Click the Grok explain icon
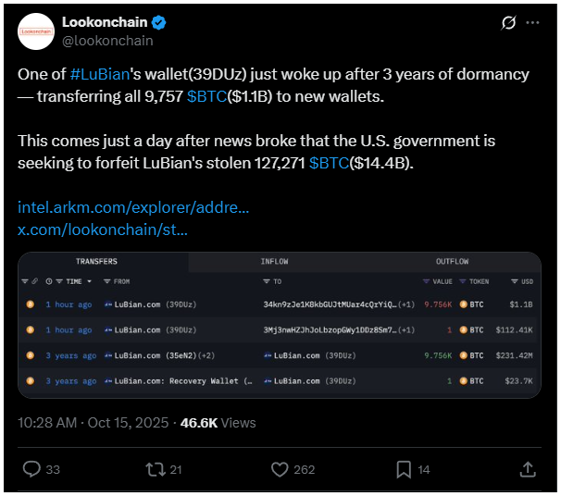This screenshot has width=561, height=496. 507,22
